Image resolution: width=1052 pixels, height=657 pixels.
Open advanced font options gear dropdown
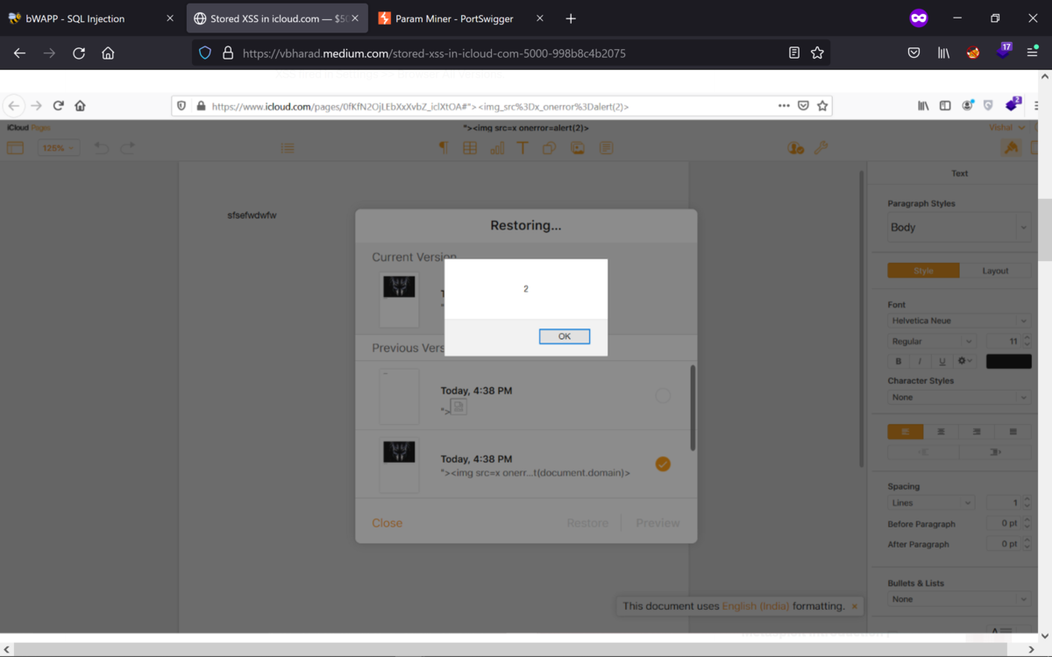coord(964,361)
